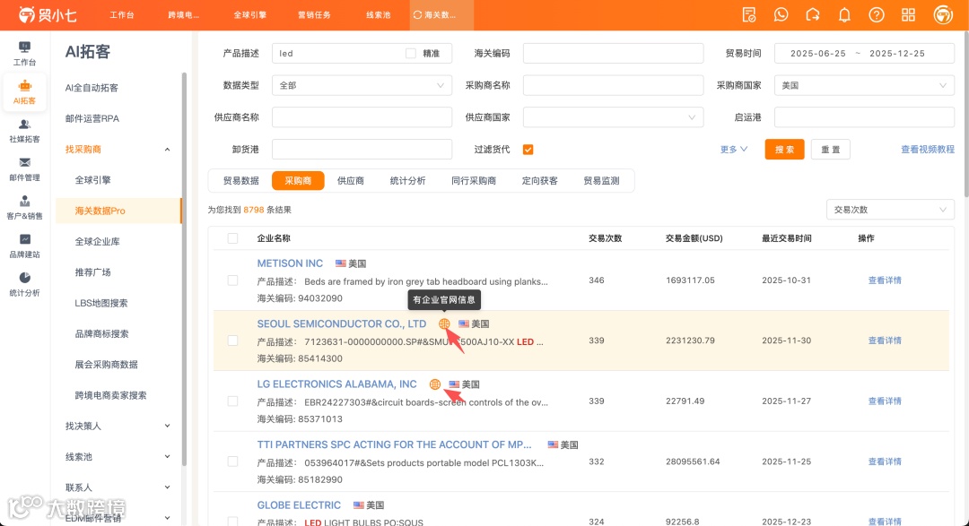The width and height of the screenshot is (969, 526).
Task: Click the customer service headset icon
Action: coord(813,15)
